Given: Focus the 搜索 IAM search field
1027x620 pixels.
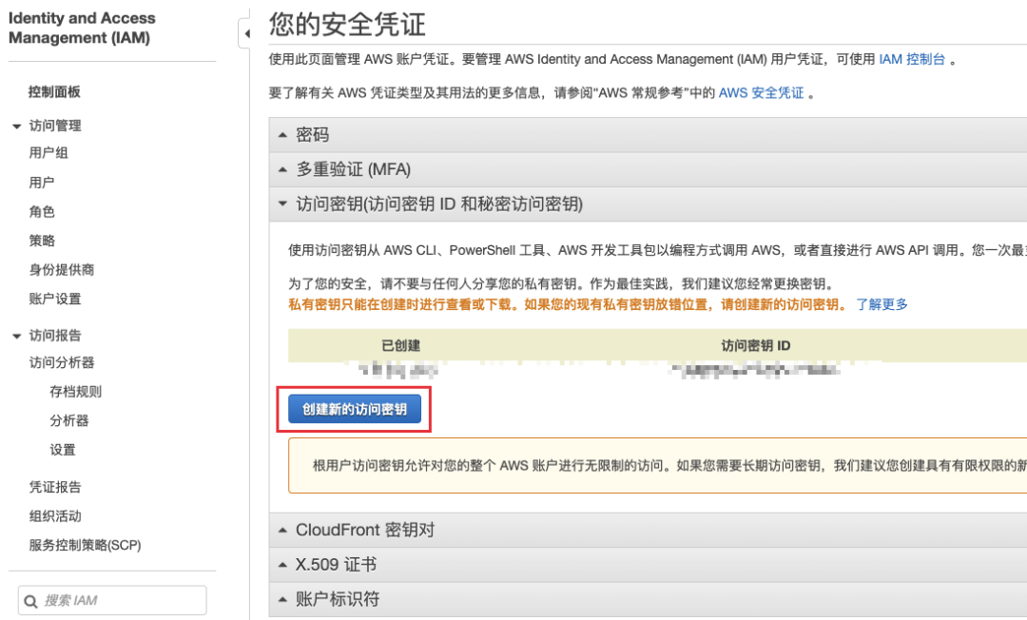Looking at the screenshot, I should [112, 600].
